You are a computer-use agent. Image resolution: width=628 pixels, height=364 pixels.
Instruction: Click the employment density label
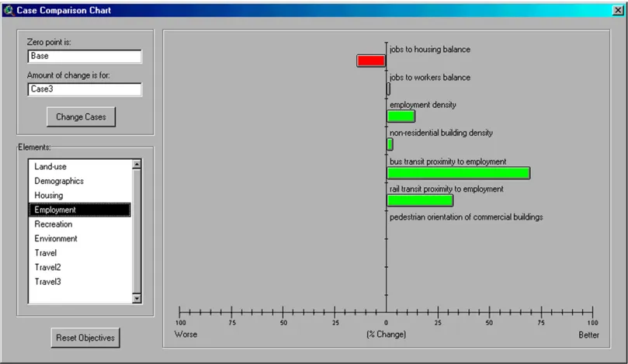[x=423, y=105]
